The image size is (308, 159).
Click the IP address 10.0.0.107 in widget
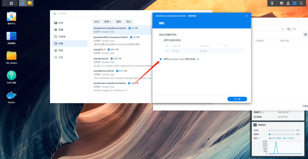(x=283, y=112)
